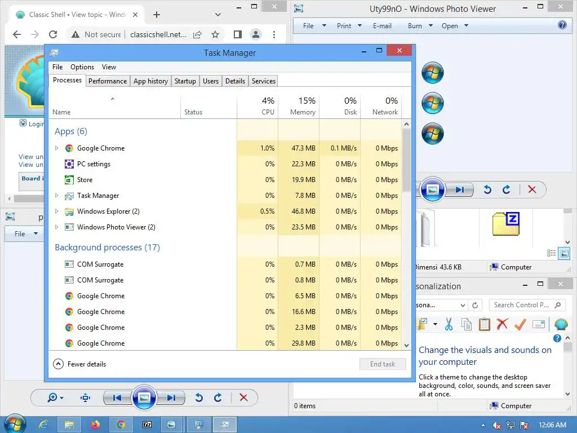Open Chrome tab search chevron
Viewport: 577px width, 433px height.
[218, 15]
